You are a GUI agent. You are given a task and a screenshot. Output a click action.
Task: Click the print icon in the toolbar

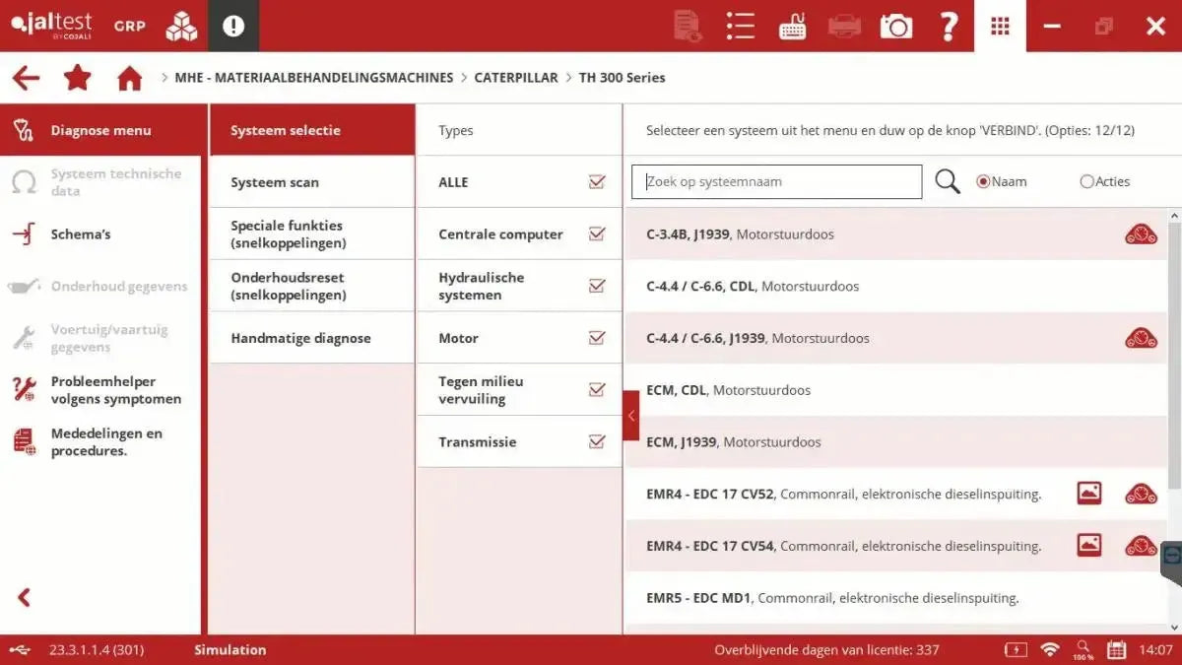click(844, 27)
